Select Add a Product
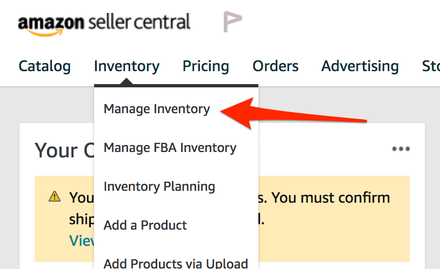This screenshot has width=440, height=269. coord(145,225)
